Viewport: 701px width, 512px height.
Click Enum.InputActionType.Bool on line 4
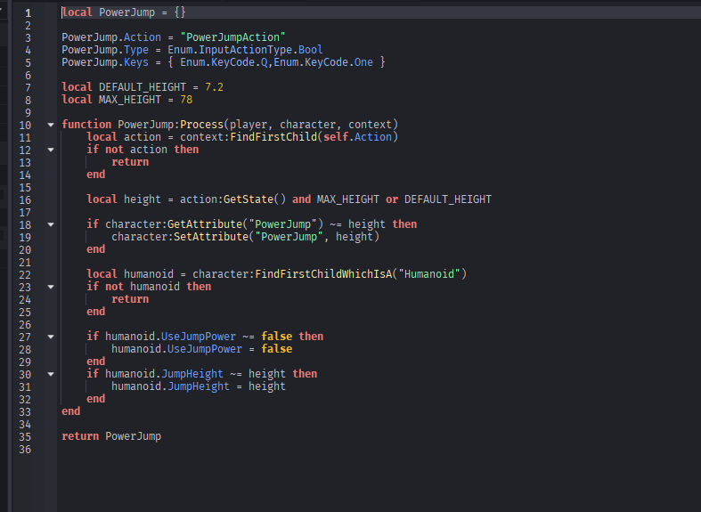tap(245, 50)
